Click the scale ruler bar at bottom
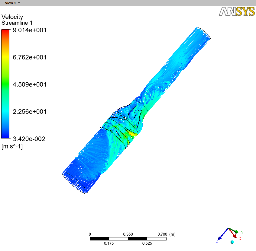Viewport: 256px width, 251px height. [128, 239]
